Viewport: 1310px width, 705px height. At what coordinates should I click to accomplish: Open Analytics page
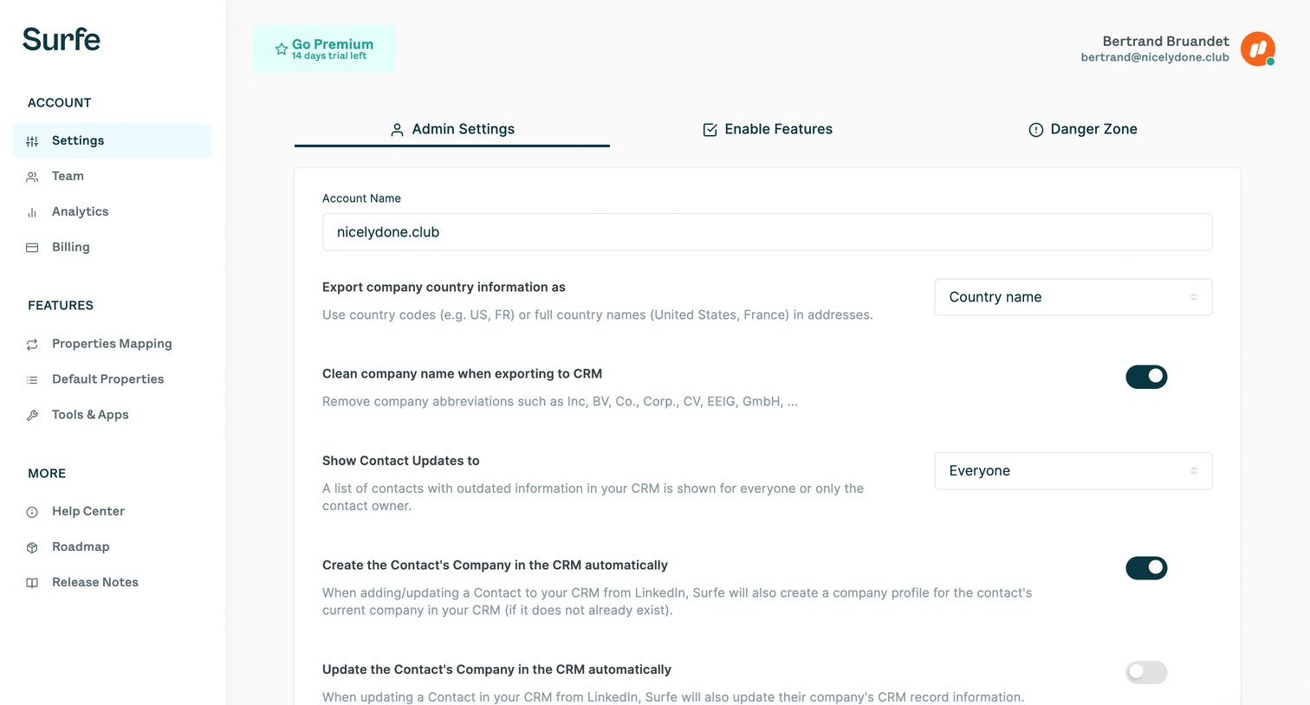(113, 211)
